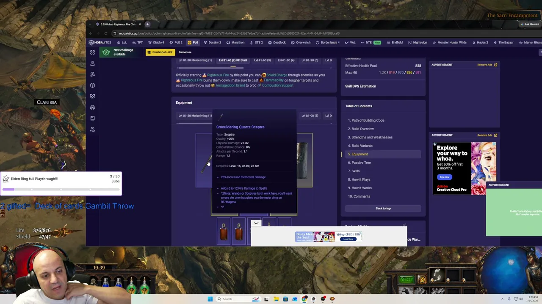Click the Adobe Creative Cloud Buy now button

tap(444, 177)
